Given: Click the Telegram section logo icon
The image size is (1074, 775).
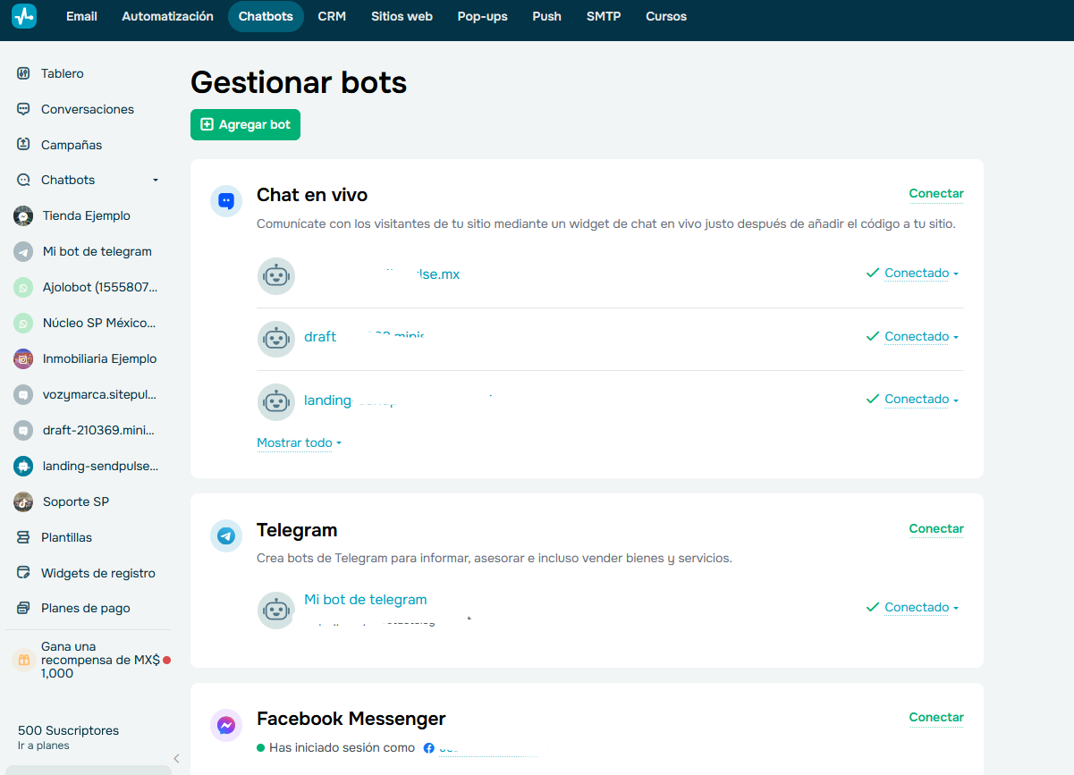Looking at the screenshot, I should point(226,535).
